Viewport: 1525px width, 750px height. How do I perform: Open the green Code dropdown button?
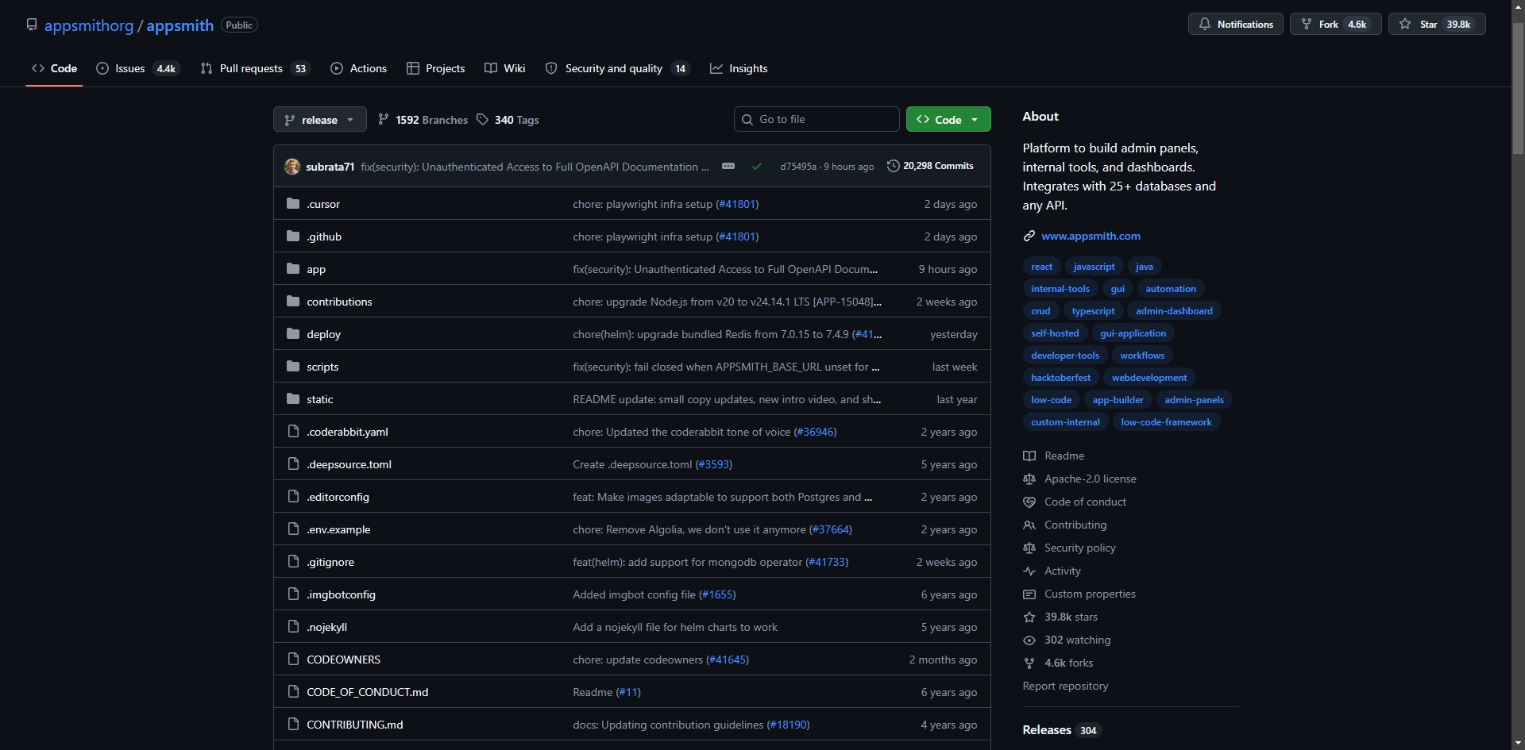pos(948,120)
